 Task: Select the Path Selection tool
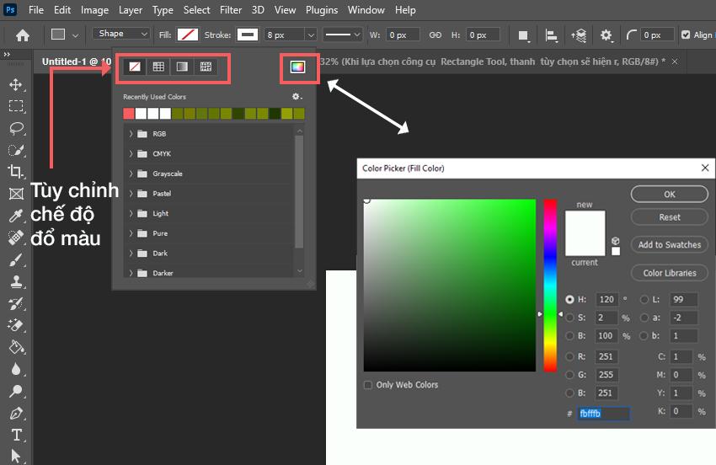(x=16, y=456)
